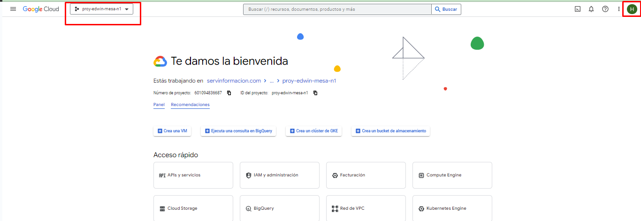Viewport: 641px width, 221px height.
Task: Click the Buscar search button
Action: 446,9
